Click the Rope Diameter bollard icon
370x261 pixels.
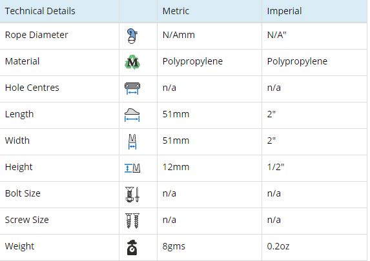132,36
